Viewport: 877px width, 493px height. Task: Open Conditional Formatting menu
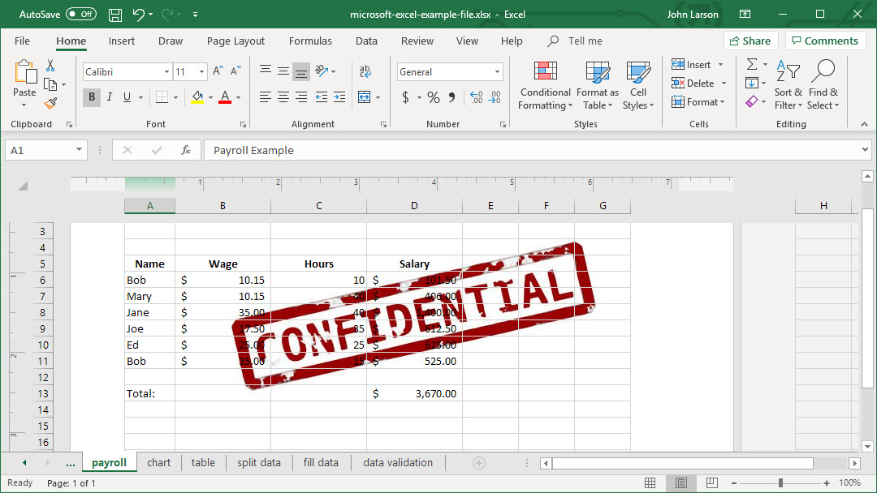tap(546, 85)
